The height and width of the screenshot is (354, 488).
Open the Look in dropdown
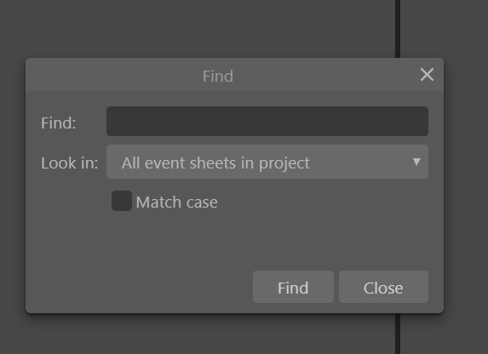267,162
